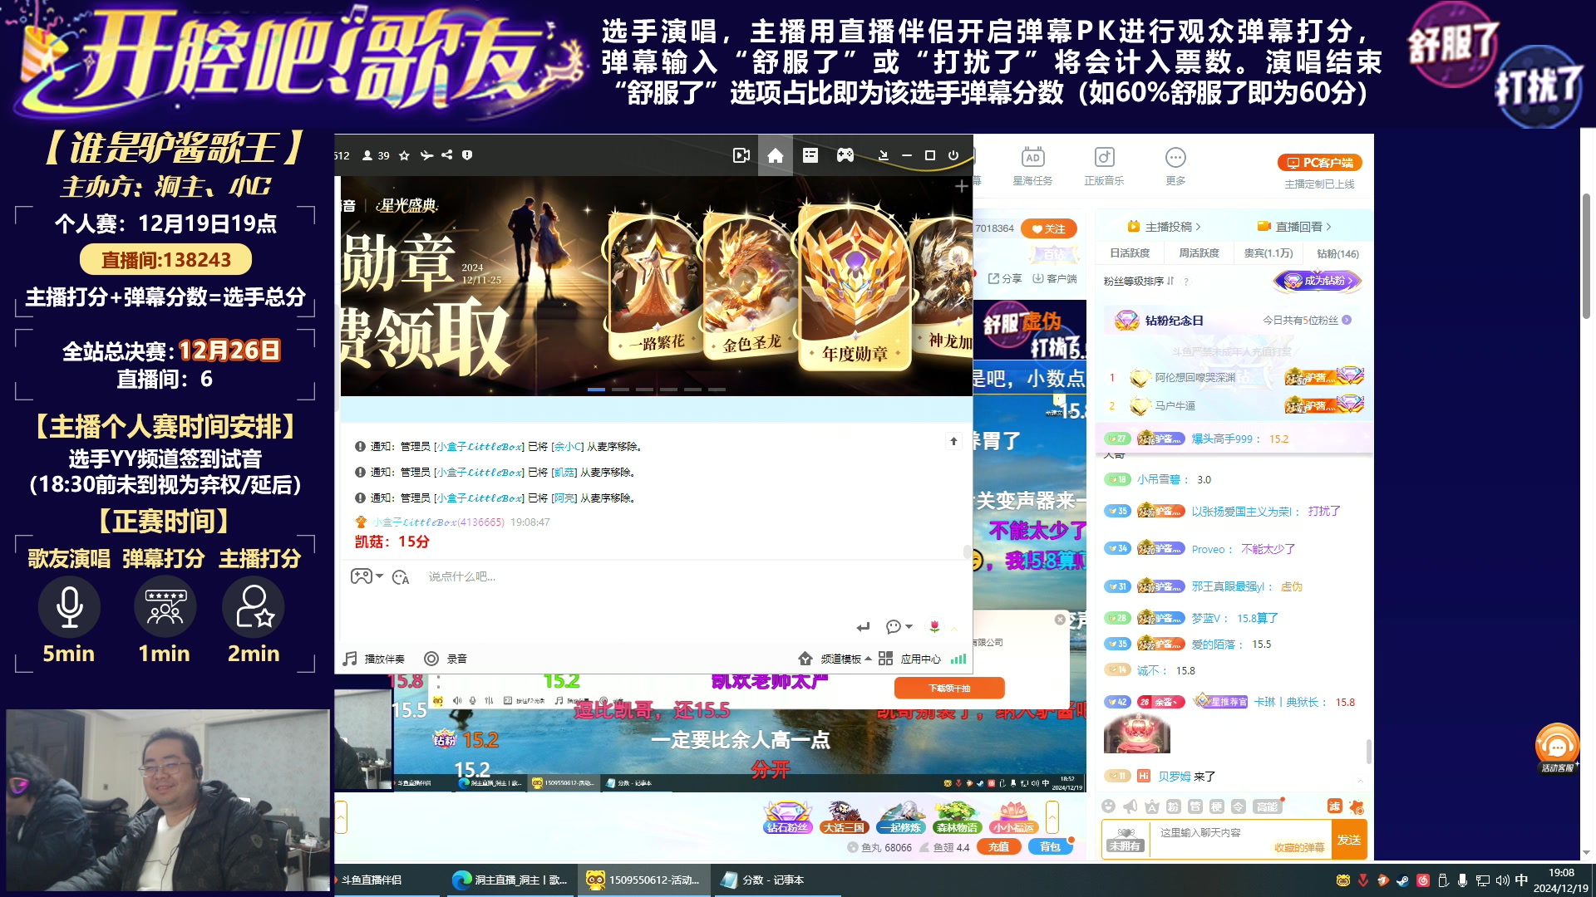Open the 应用中心 app center
The width and height of the screenshot is (1596, 897).
pos(910,659)
